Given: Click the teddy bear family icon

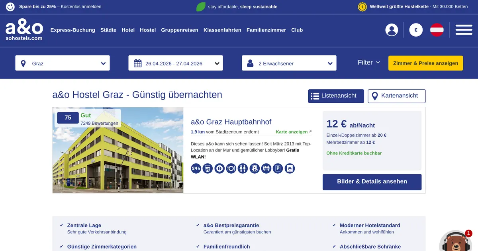Looking at the screenshot, I should pyautogui.click(x=255, y=169).
